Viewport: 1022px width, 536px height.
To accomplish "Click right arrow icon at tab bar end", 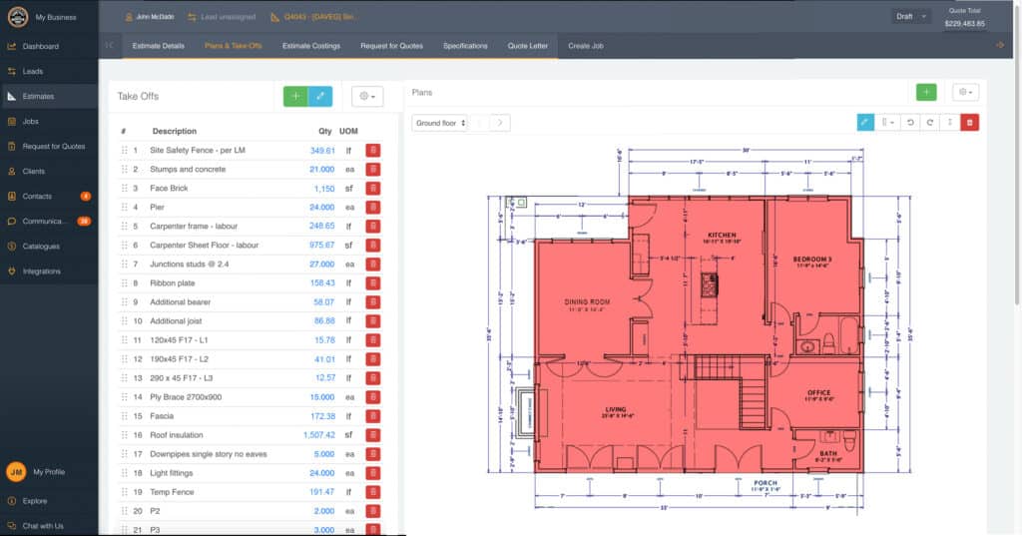I will point(999,45).
